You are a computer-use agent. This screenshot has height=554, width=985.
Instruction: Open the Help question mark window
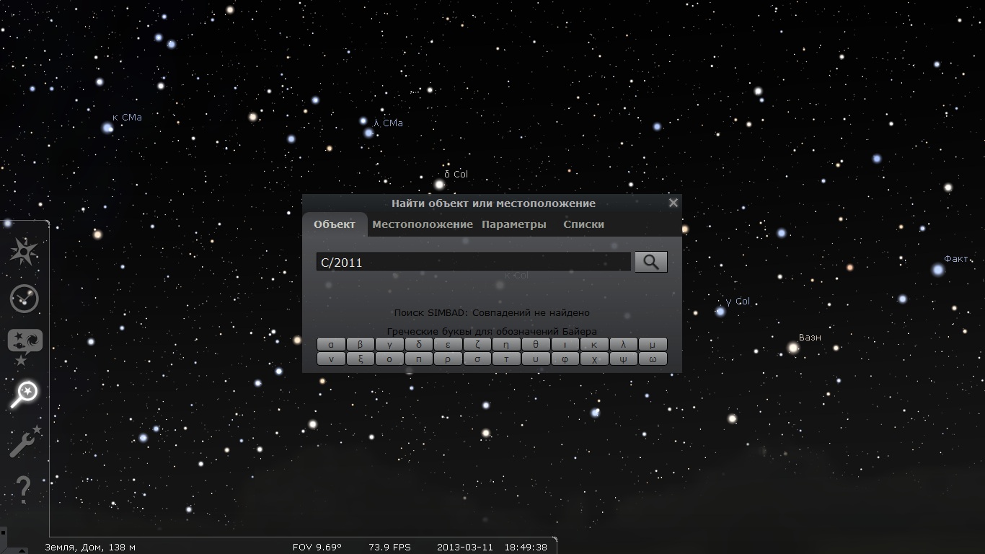pyautogui.click(x=23, y=490)
